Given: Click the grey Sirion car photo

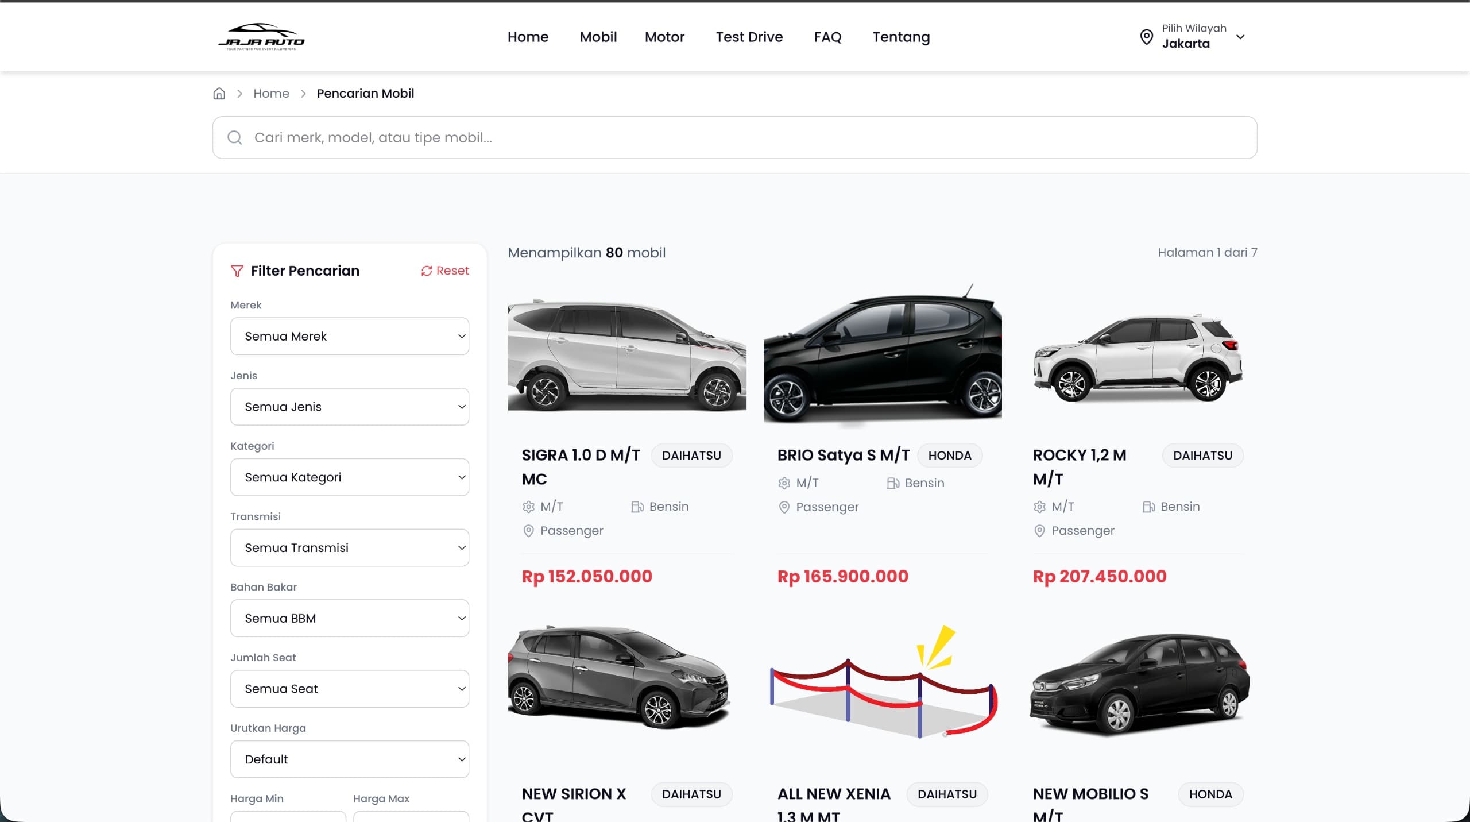Looking at the screenshot, I should (x=619, y=677).
